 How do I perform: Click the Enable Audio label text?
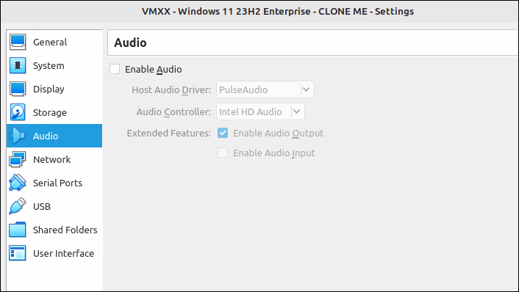153,70
